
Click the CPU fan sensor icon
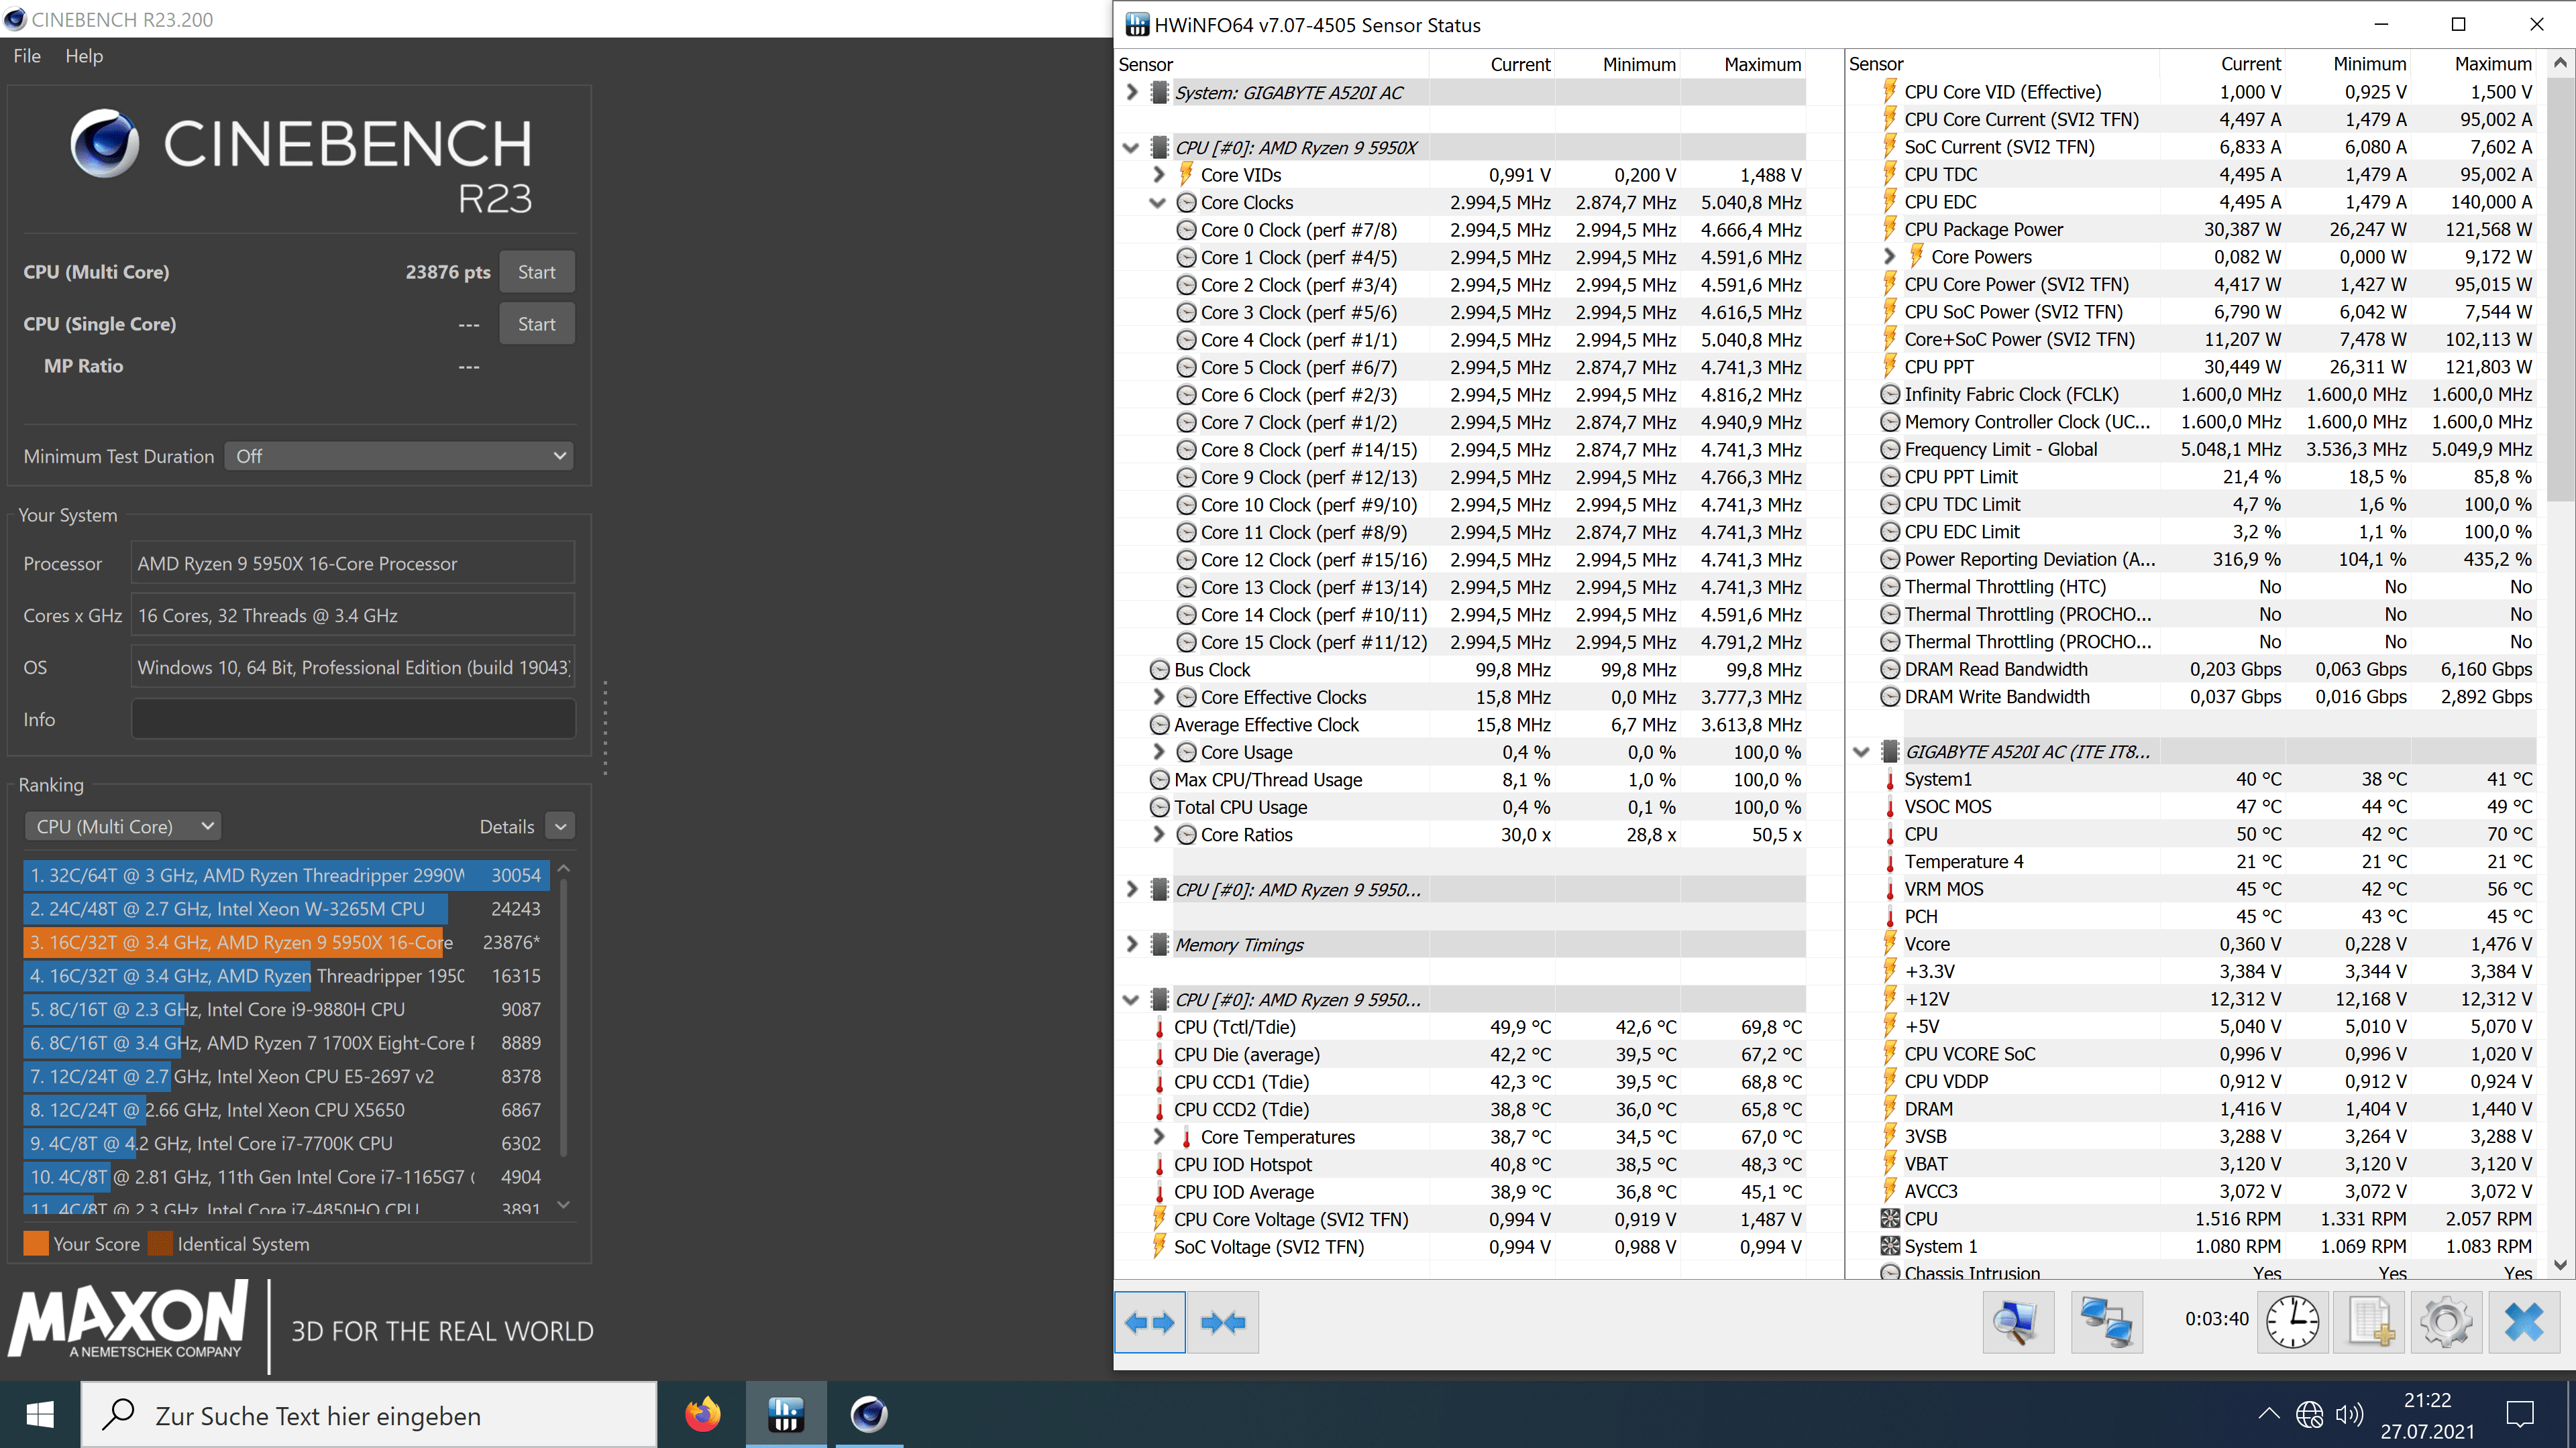click(1889, 1218)
